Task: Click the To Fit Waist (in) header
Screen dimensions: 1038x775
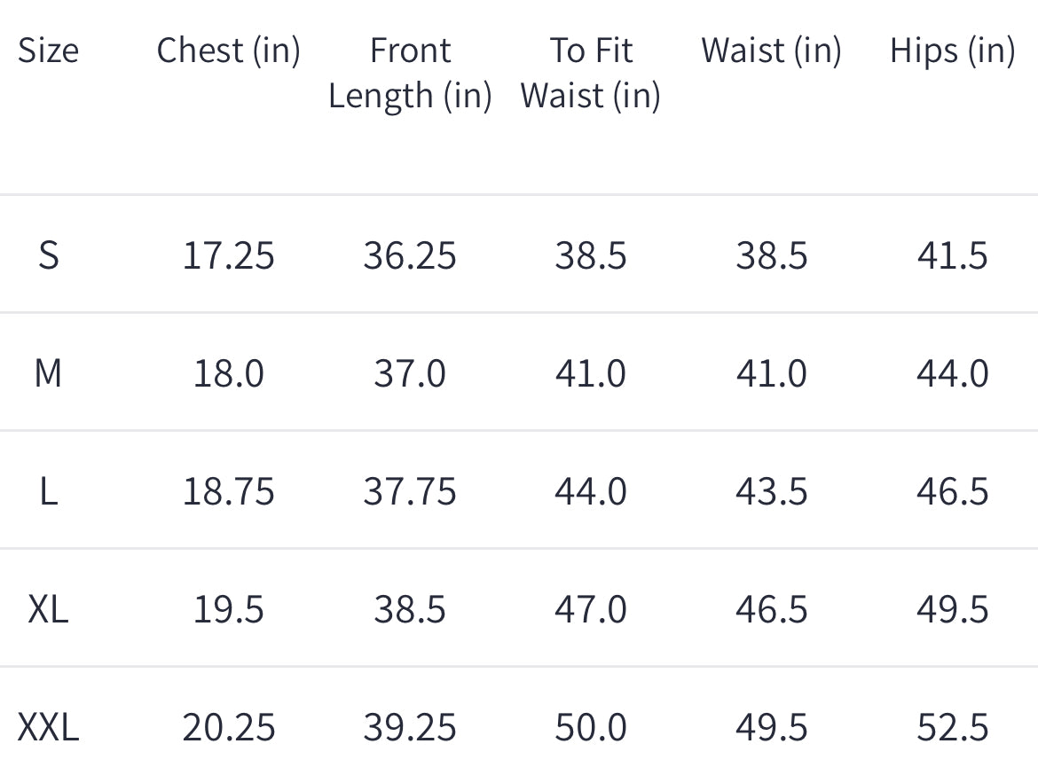Action: pos(591,73)
